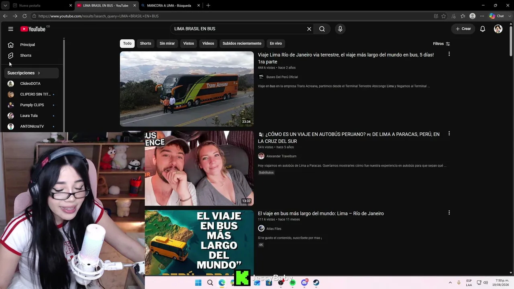This screenshot has height=289, width=514.
Task: Open more options for the Lima a Paracas video
Action: point(449,133)
